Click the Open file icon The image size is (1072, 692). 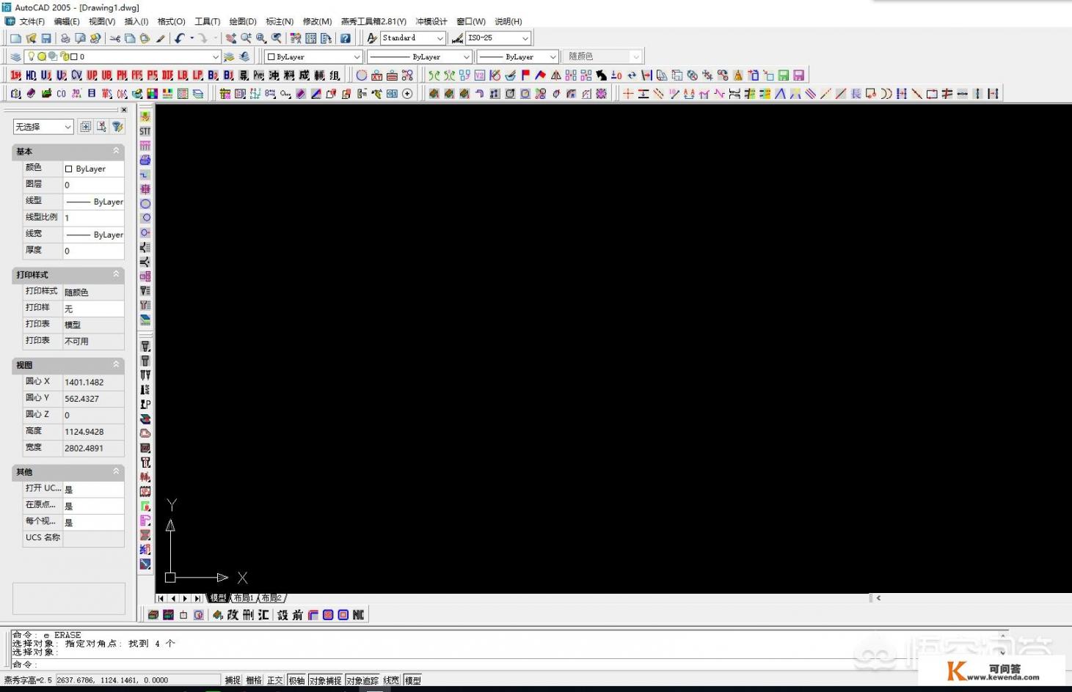point(31,38)
